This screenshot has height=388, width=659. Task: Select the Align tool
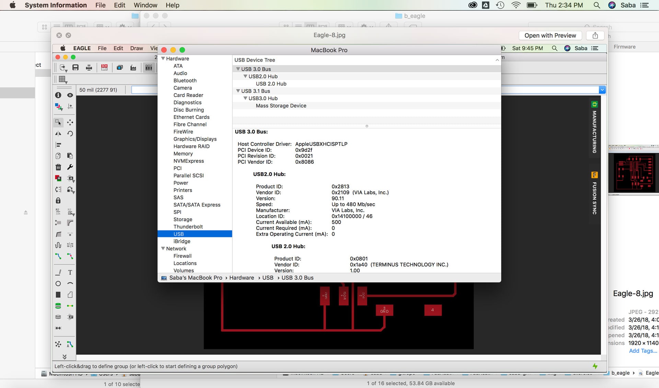[x=58, y=145]
